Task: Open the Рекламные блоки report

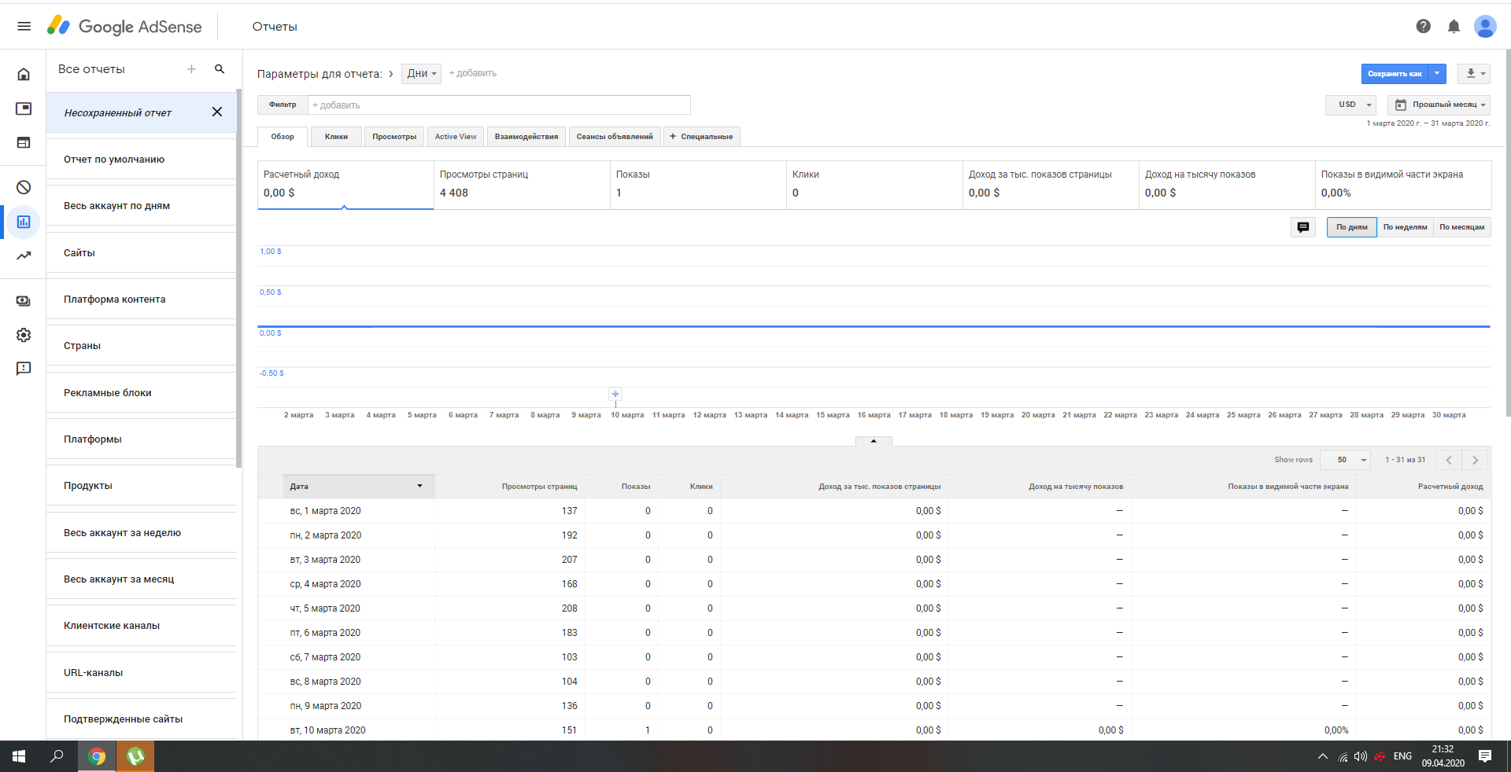Action: pos(108,393)
